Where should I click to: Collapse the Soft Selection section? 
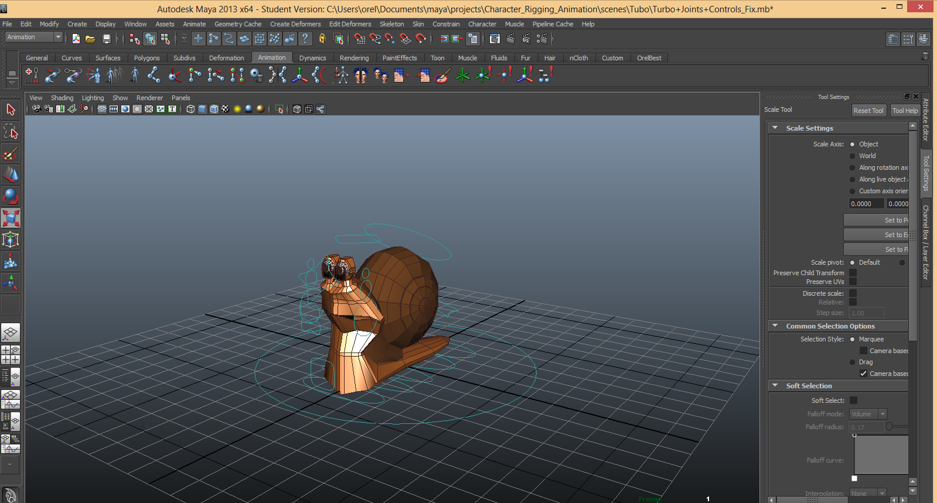pos(775,386)
